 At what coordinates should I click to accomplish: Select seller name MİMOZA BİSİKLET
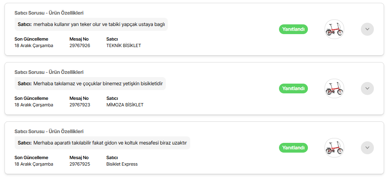[x=125, y=105]
